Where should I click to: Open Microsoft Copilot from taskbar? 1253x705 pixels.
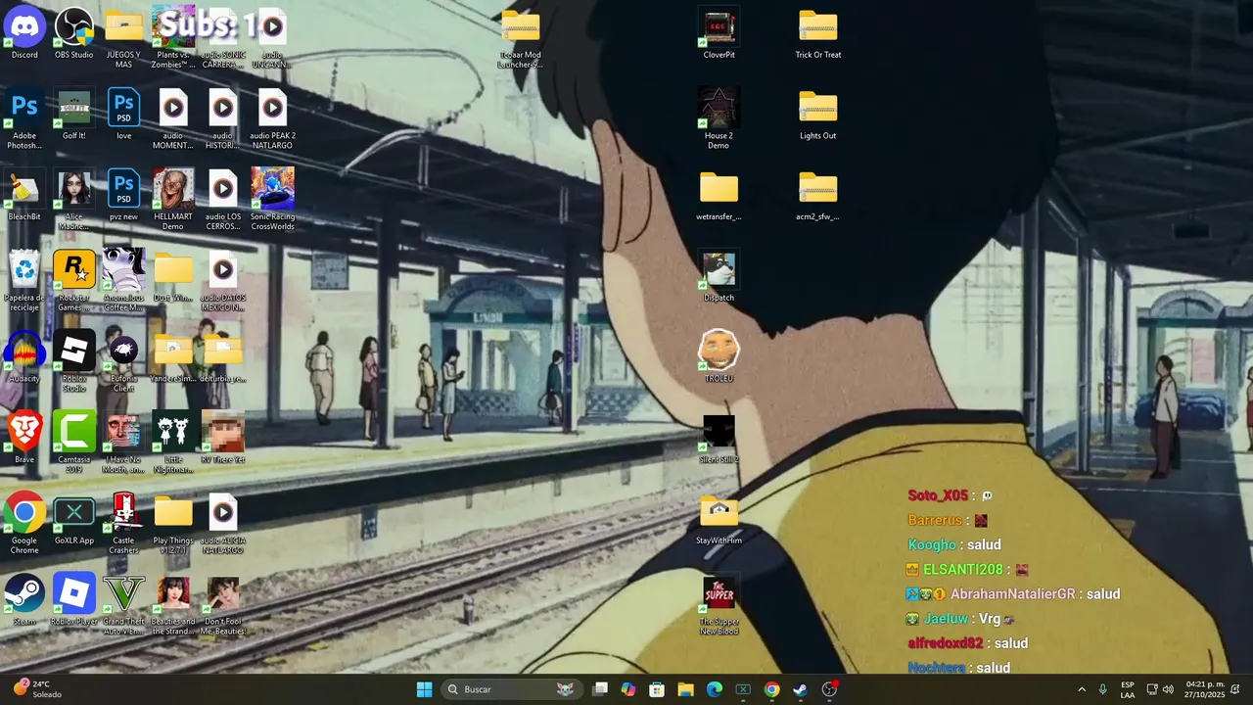628,689
